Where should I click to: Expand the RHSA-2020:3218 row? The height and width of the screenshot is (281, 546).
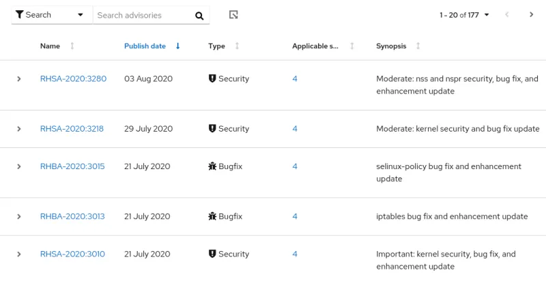pyautogui.click(x=19, y=129)
